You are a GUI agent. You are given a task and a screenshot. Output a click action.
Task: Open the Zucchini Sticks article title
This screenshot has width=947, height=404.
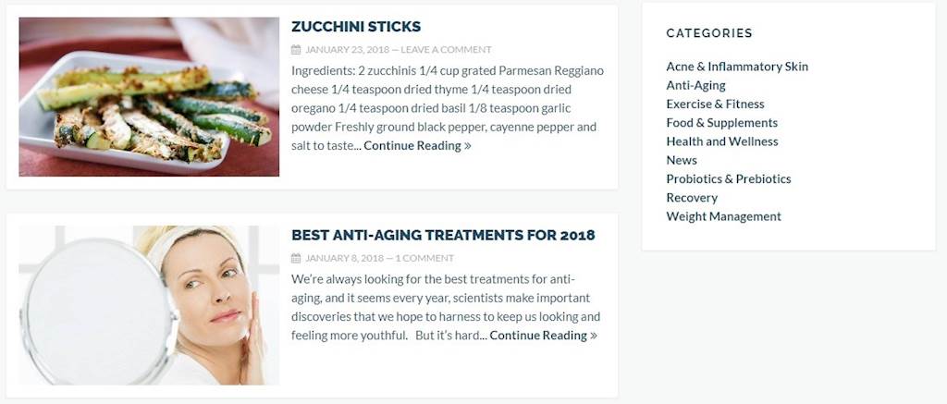[x=356, y=27]
